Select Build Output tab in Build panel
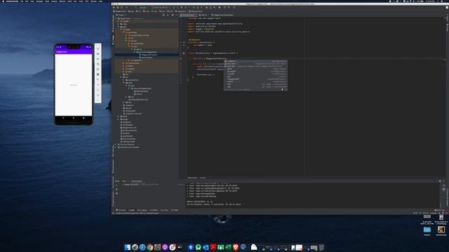The width and height of the screenshot is (449, 252). tap(137, 181)
